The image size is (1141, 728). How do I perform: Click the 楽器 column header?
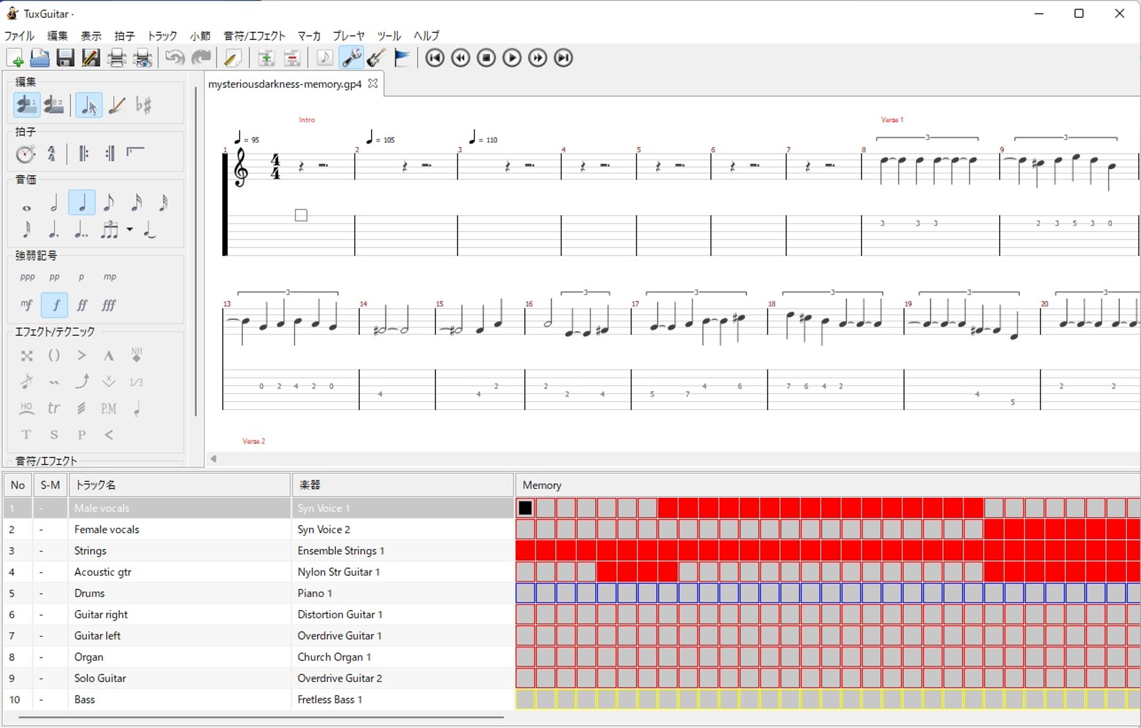click(403, 485)
